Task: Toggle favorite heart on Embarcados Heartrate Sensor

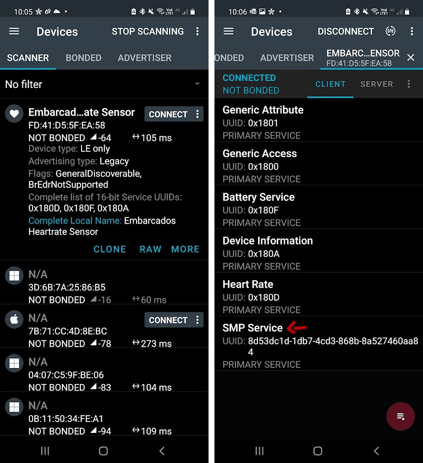Action: click(14, 114)
